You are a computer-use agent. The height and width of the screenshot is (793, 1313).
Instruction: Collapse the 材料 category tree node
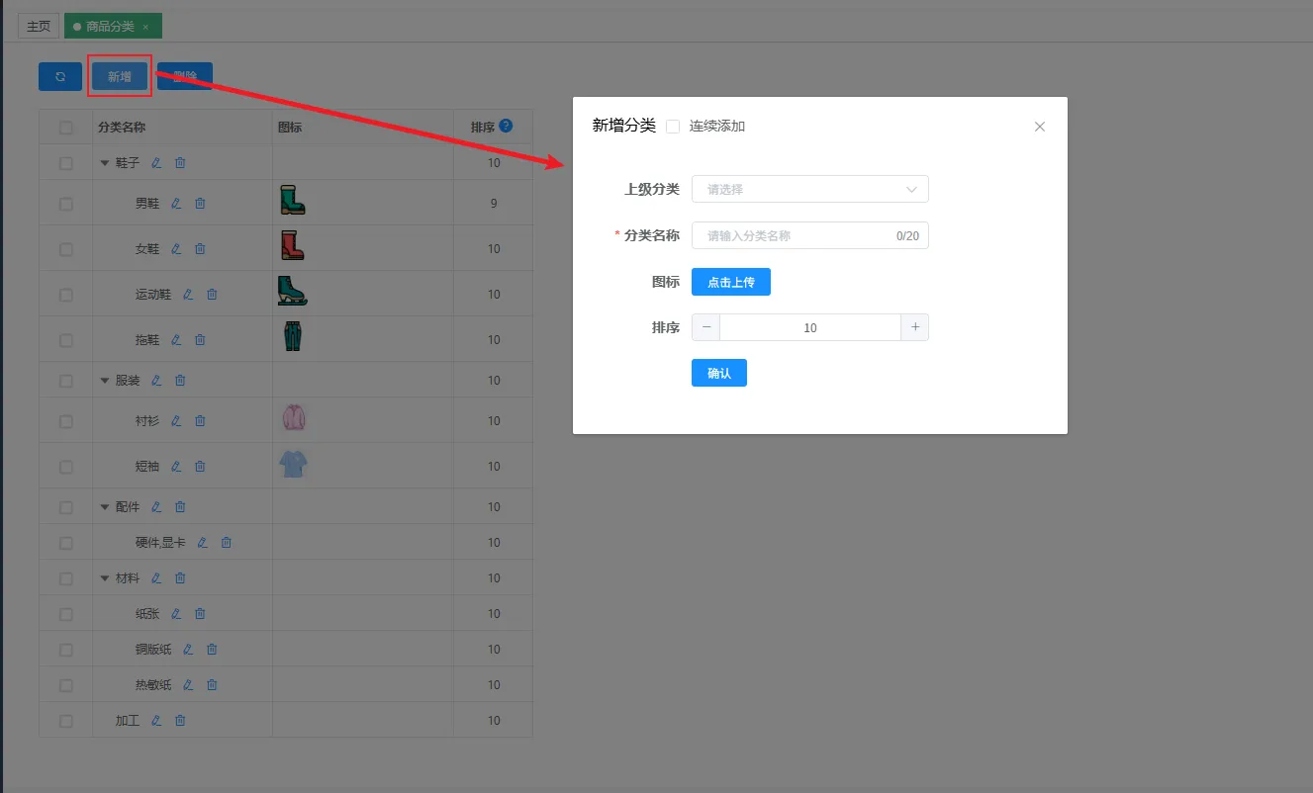(x=105, y=578)
